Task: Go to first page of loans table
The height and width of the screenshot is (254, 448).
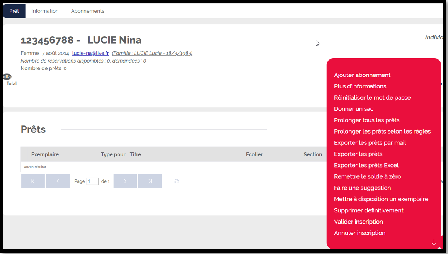Action: (x=33, y=181)
